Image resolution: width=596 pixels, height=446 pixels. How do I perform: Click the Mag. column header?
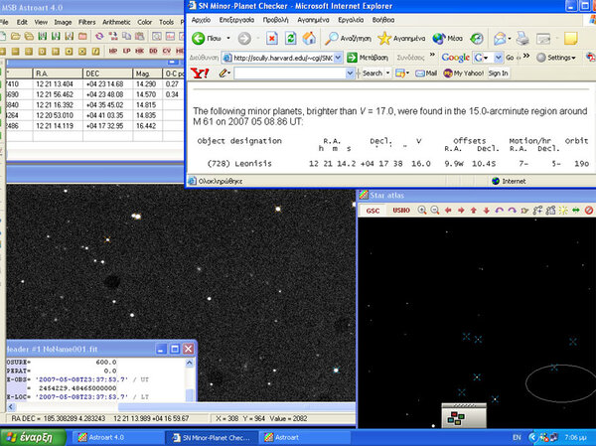[x=147, y=74]
